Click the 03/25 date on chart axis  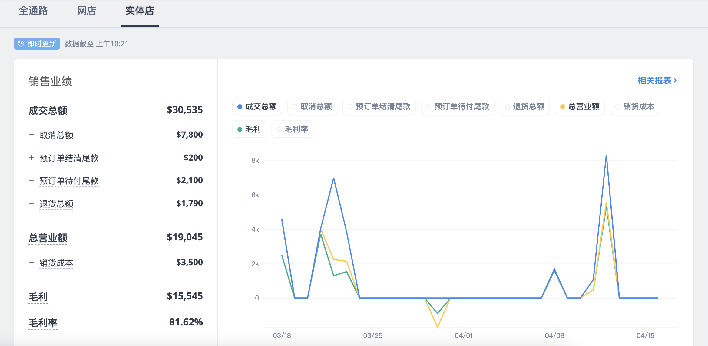click(x=373, y=335)
